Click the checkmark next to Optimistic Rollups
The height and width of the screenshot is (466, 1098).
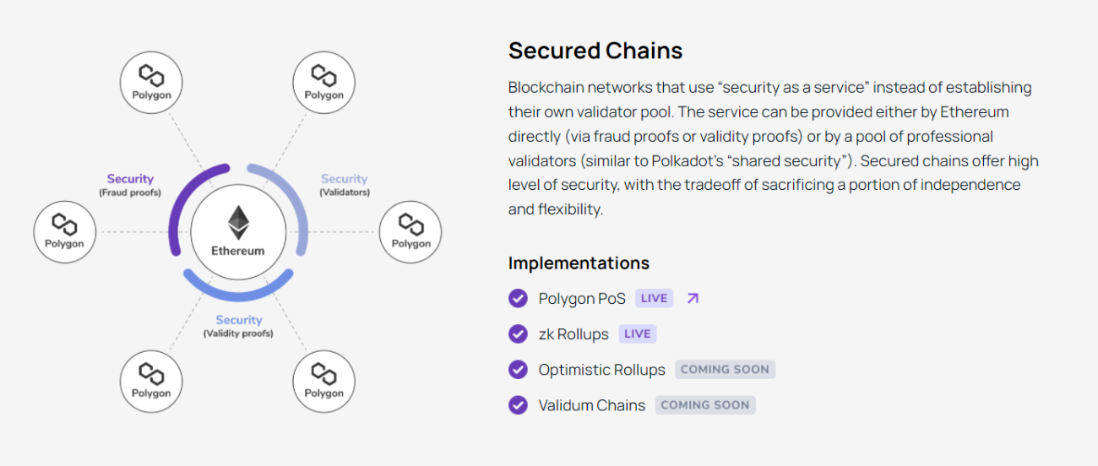click(x=518, y=370)
